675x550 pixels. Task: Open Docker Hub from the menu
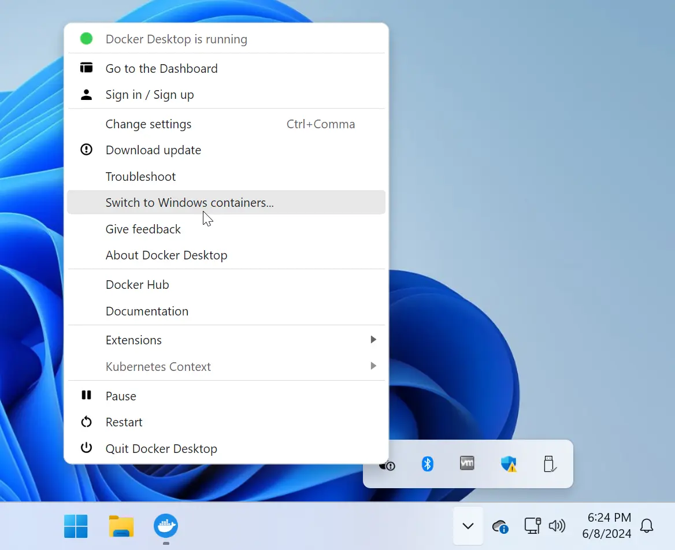click(226, 284)
